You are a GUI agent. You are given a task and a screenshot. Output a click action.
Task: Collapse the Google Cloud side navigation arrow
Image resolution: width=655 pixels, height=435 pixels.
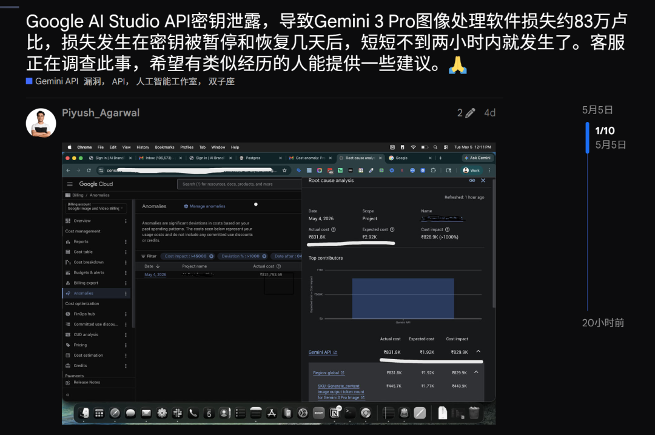point(68,394)
